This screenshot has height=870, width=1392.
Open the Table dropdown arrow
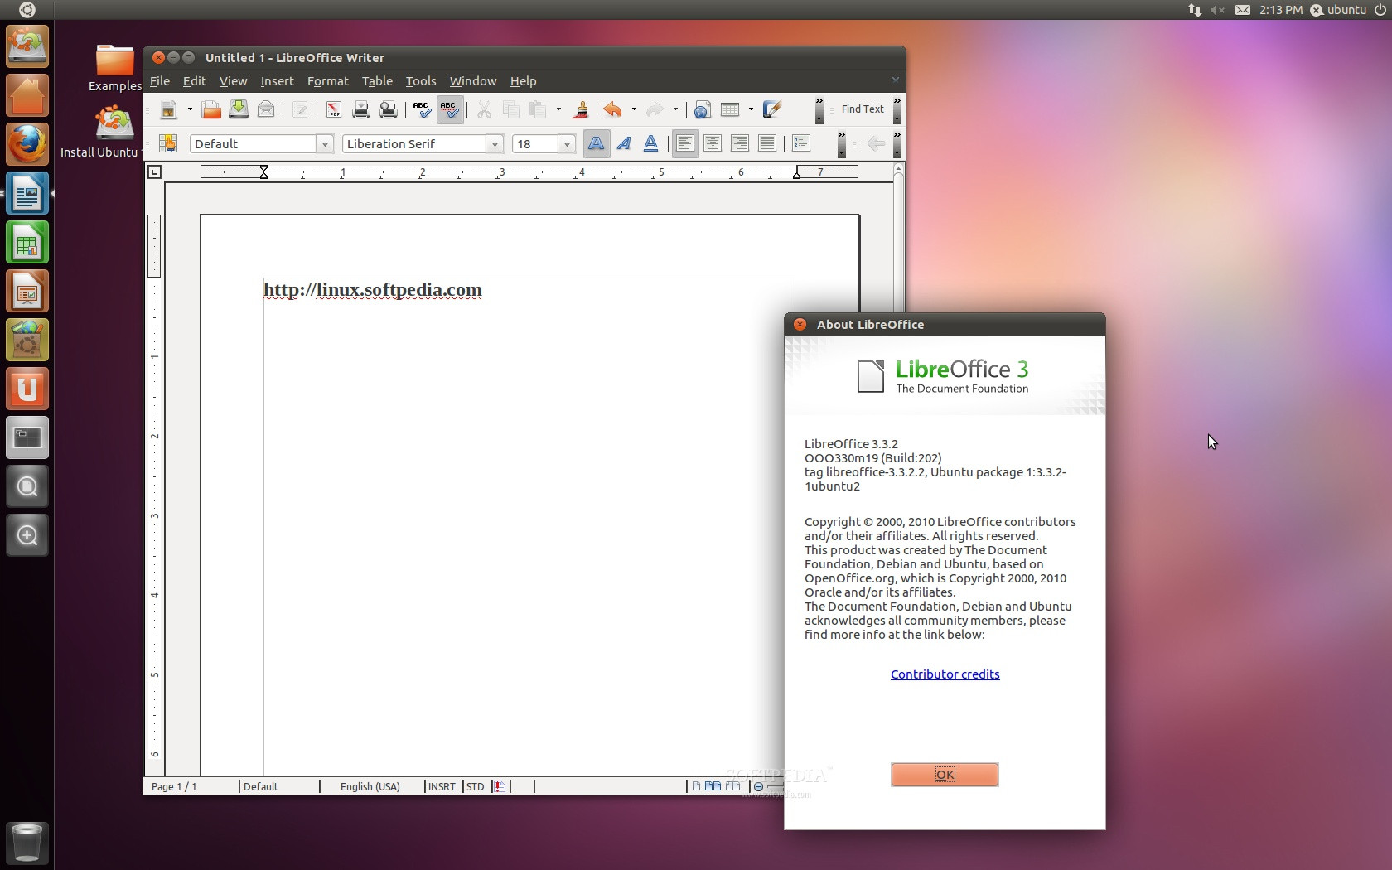751,109
